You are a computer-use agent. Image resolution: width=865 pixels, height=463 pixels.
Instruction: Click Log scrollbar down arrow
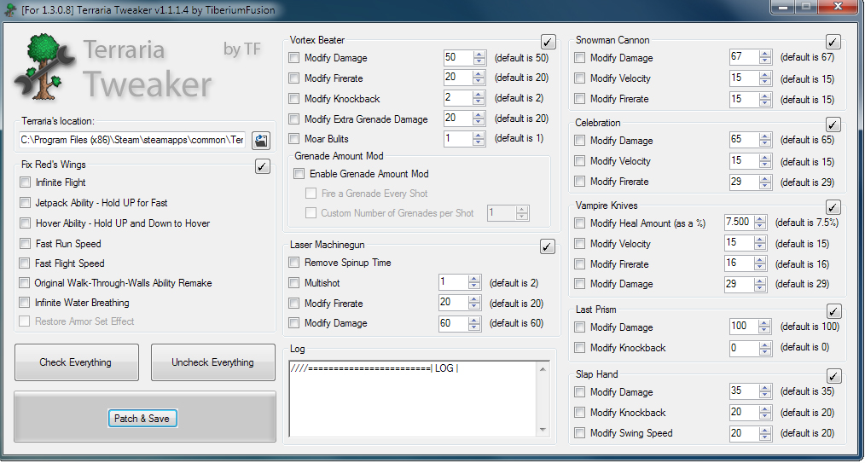(x=543, y=430)
